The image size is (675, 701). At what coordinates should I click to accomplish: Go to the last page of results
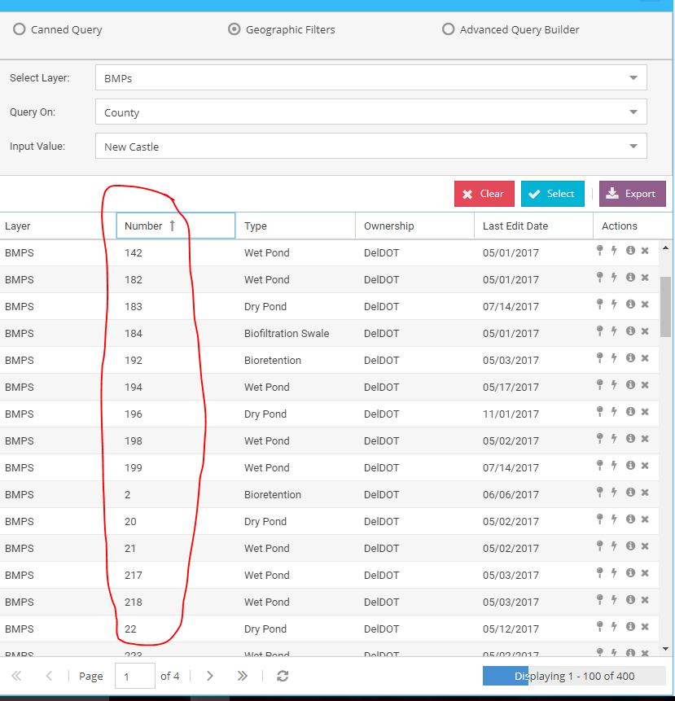(243, 676)
